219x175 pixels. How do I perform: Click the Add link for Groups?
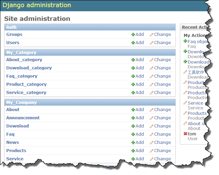point(138,35)
